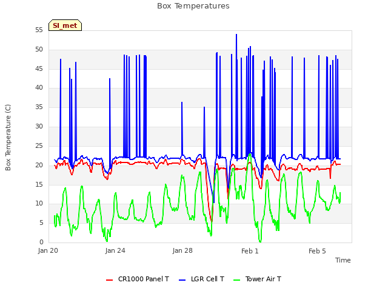Click the 30 y-axis tick label
Screen dimensions: 388x291
[x=39, y=127]
